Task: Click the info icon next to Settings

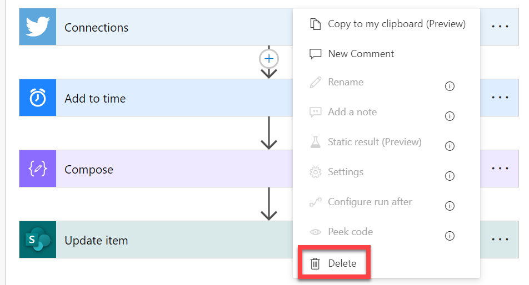Action: click(450, 176)
